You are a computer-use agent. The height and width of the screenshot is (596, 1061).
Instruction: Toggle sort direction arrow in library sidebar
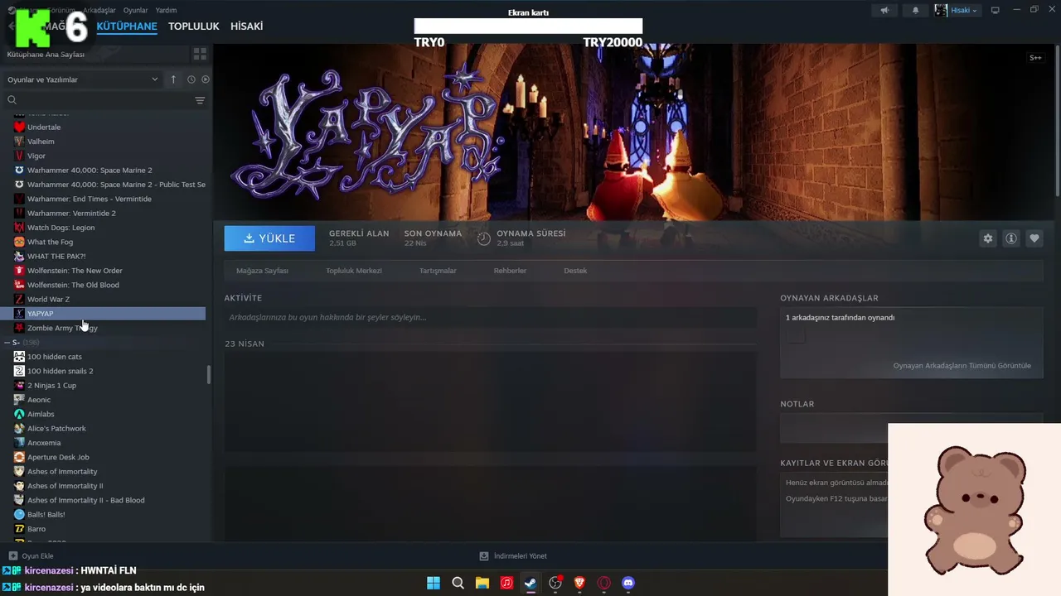click(173, 79)
